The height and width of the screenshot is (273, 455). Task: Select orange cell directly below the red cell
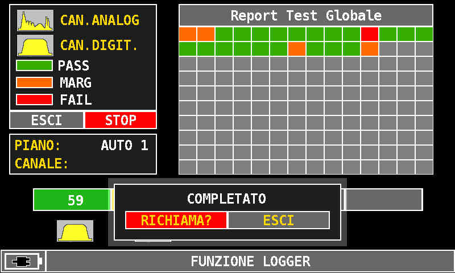(369, 49)
